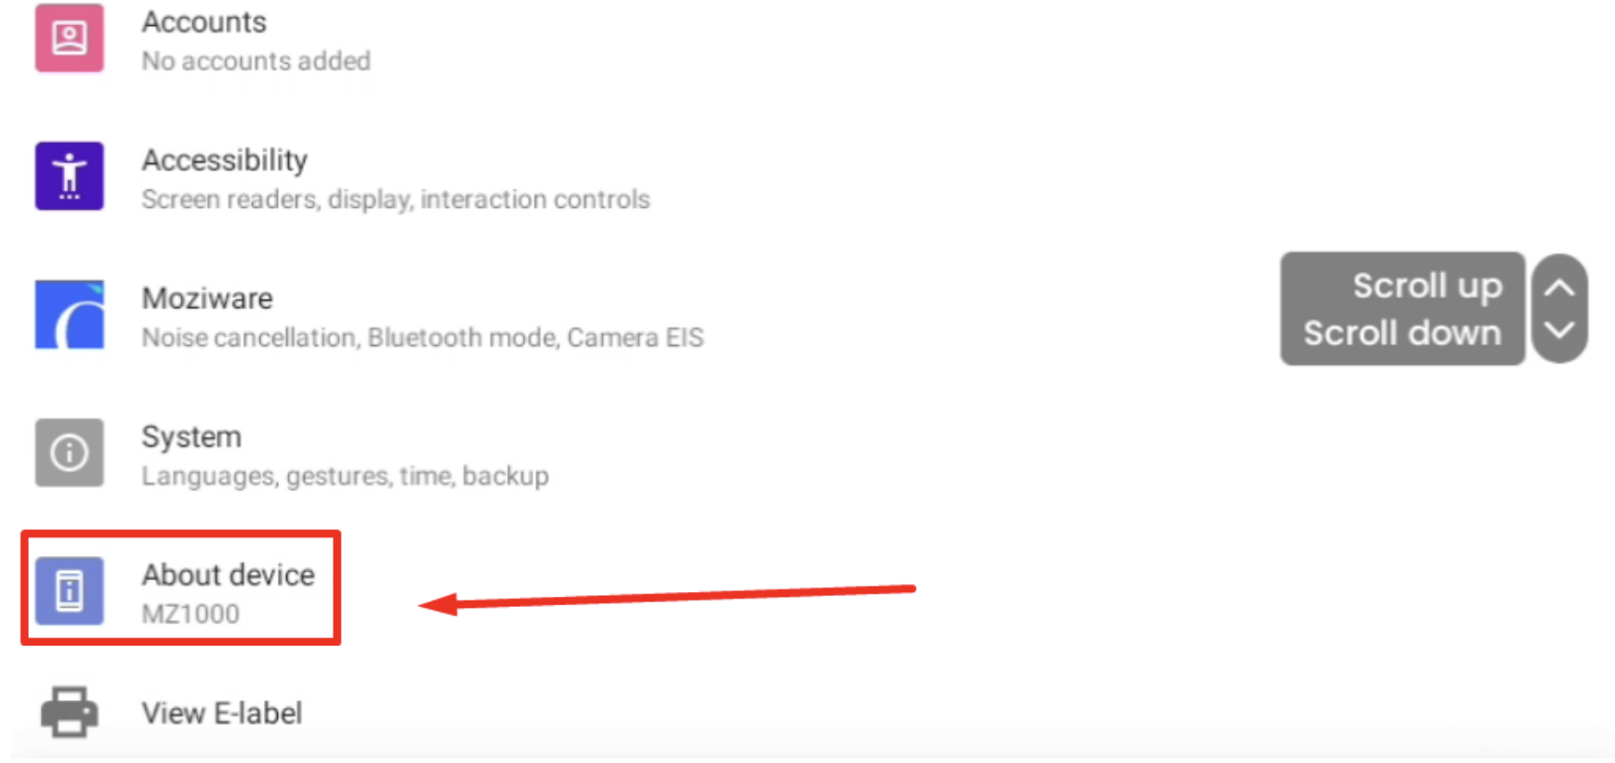Click the gray System info icon

(70, 452)
